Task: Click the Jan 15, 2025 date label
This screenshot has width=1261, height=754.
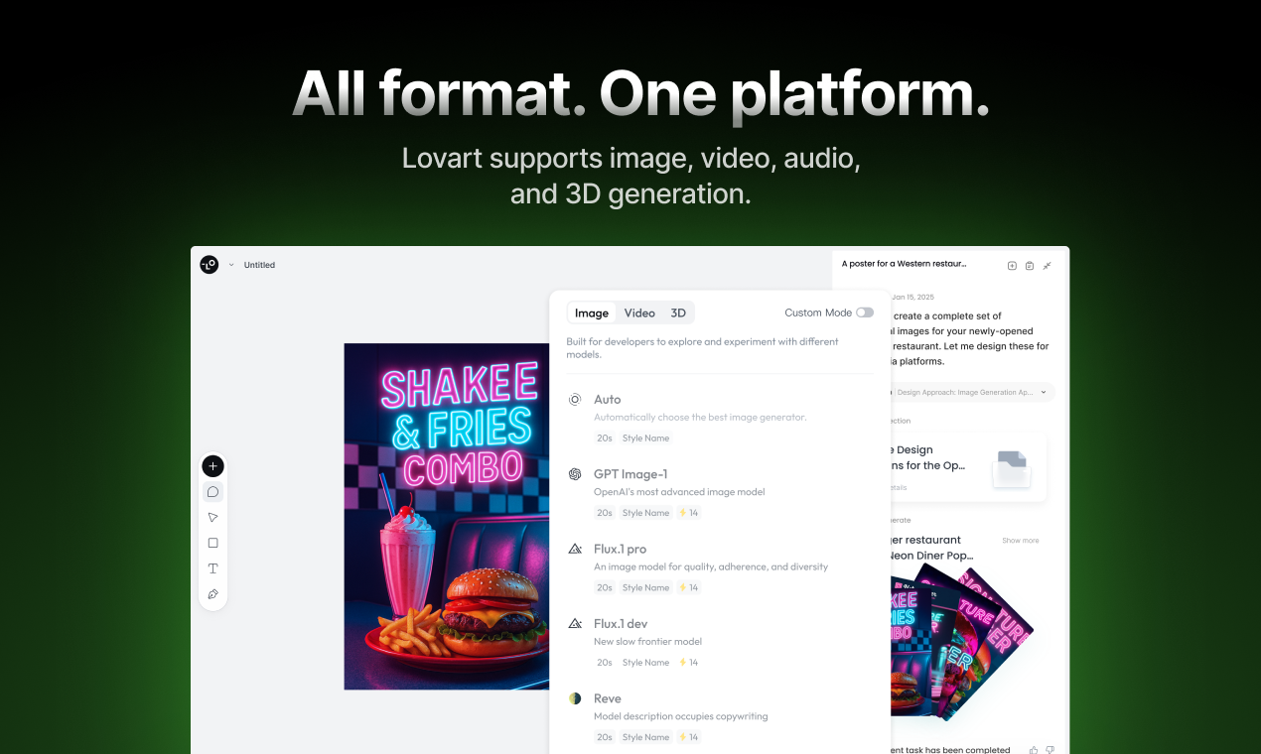Action: pyautogui.click(x=912, y=297)
